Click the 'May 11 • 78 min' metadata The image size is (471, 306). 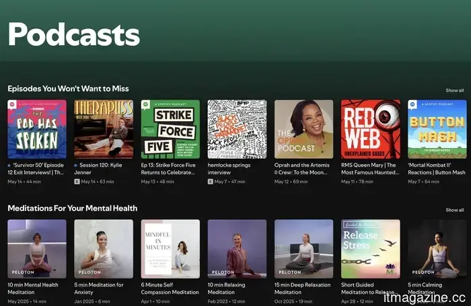point(357,182)
